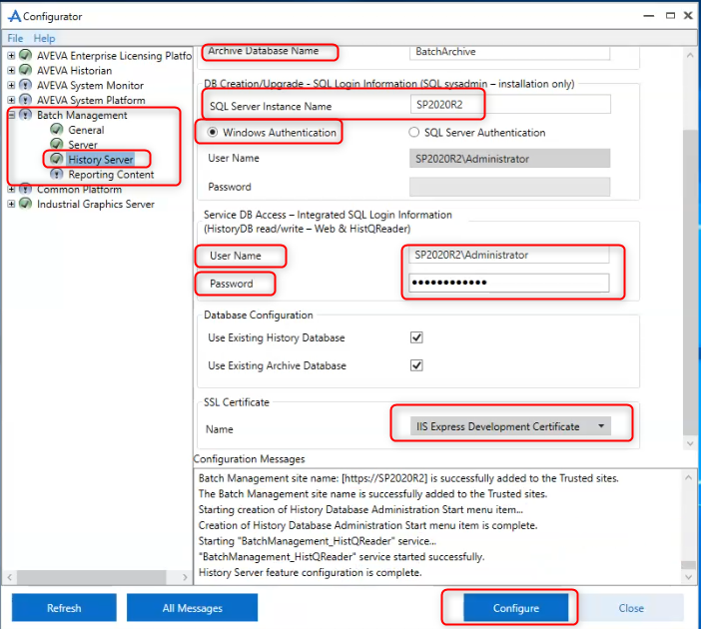Expand the AVEVA Historian tree node

(x=11, y=70)
